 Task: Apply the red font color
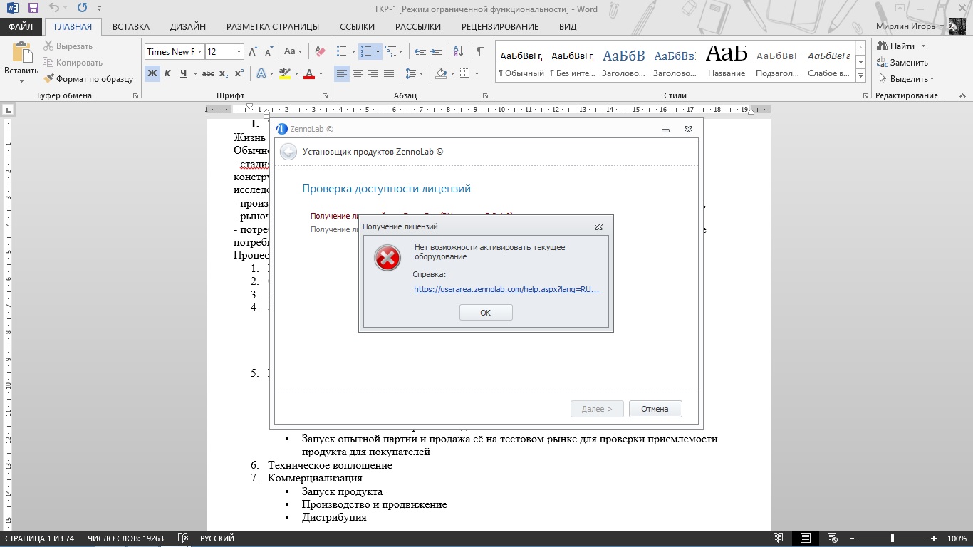[309, 73]
